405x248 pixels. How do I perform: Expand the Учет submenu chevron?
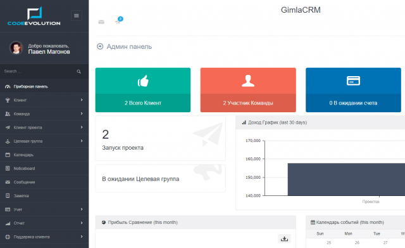[x=82, y=209]
